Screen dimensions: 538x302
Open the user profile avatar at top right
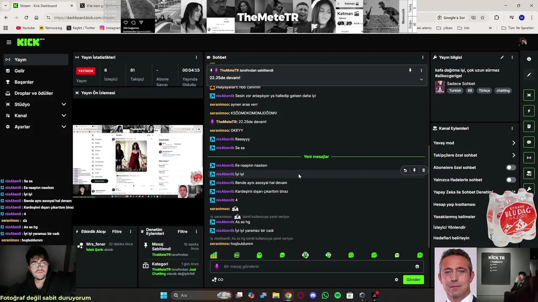[x=523, y=42]
